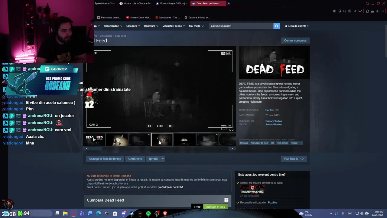
Task: Click the Simulare tag
Action: click(244, 143)
